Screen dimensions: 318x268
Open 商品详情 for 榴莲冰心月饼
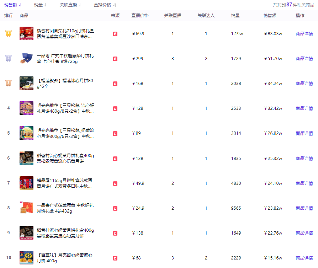[x=304, y=83]
